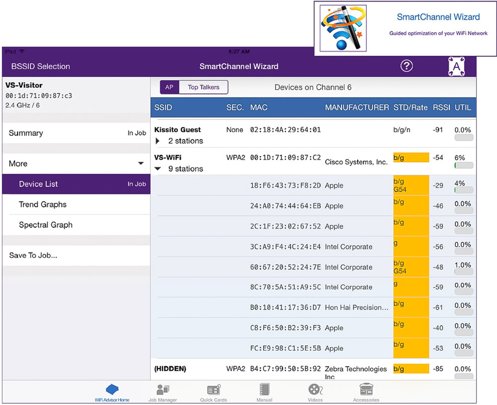Click Zebra Technologies manufacturer cell
The height and width of the screenshot is (405, 497).
(356, 372)
